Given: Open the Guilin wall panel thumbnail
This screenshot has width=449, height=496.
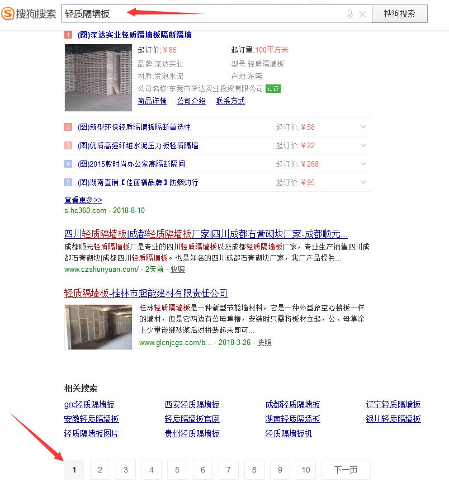Looking at the screenshot, I should pyautogui.click(x=98, y=327).
